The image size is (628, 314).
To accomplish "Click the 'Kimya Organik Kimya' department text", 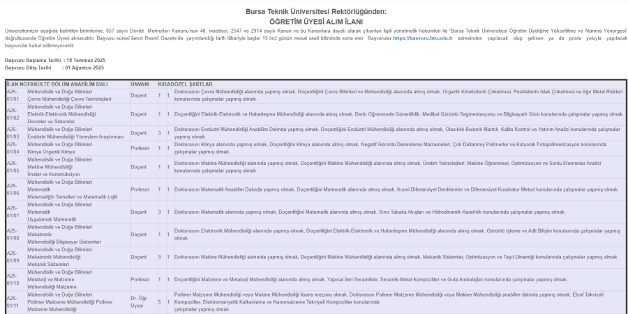I will [x=51, y=152].
